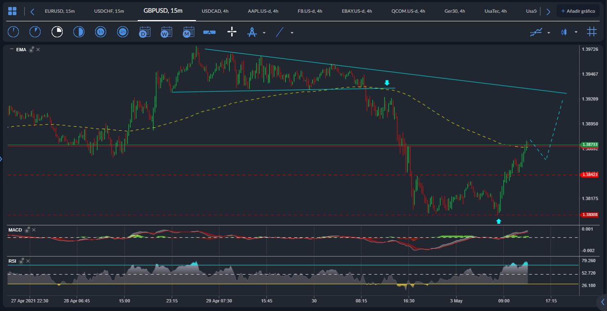607x311 pixels.
Task: Open MACD indicator settings gear
Action: (x=27, y=230)
